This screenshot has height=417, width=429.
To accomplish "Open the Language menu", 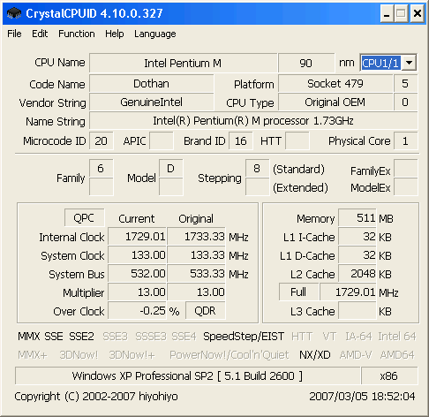I will 155,34.
